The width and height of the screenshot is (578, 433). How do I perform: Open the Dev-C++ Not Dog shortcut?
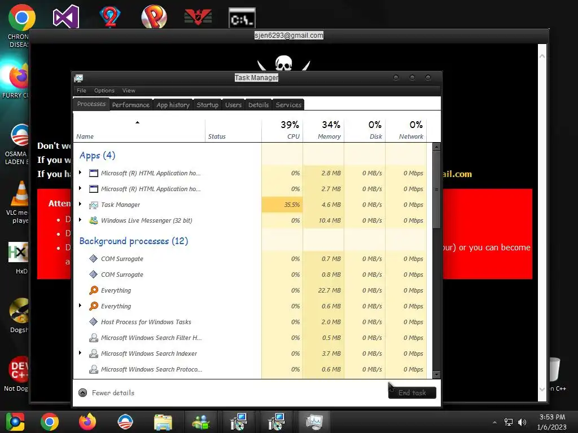[19, 369]
